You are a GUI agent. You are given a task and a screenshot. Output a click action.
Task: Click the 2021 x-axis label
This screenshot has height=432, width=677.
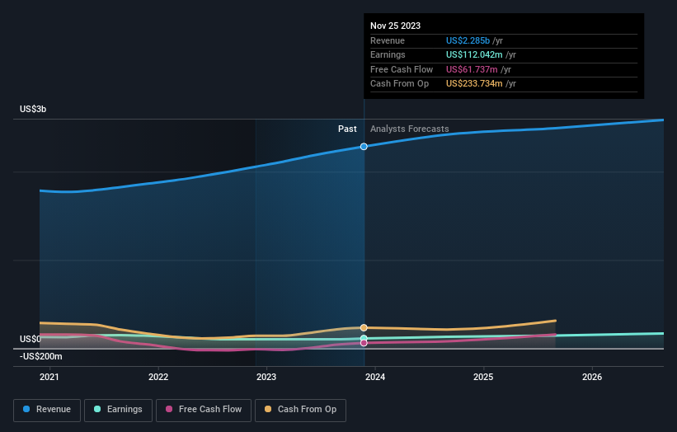(49, 377)
